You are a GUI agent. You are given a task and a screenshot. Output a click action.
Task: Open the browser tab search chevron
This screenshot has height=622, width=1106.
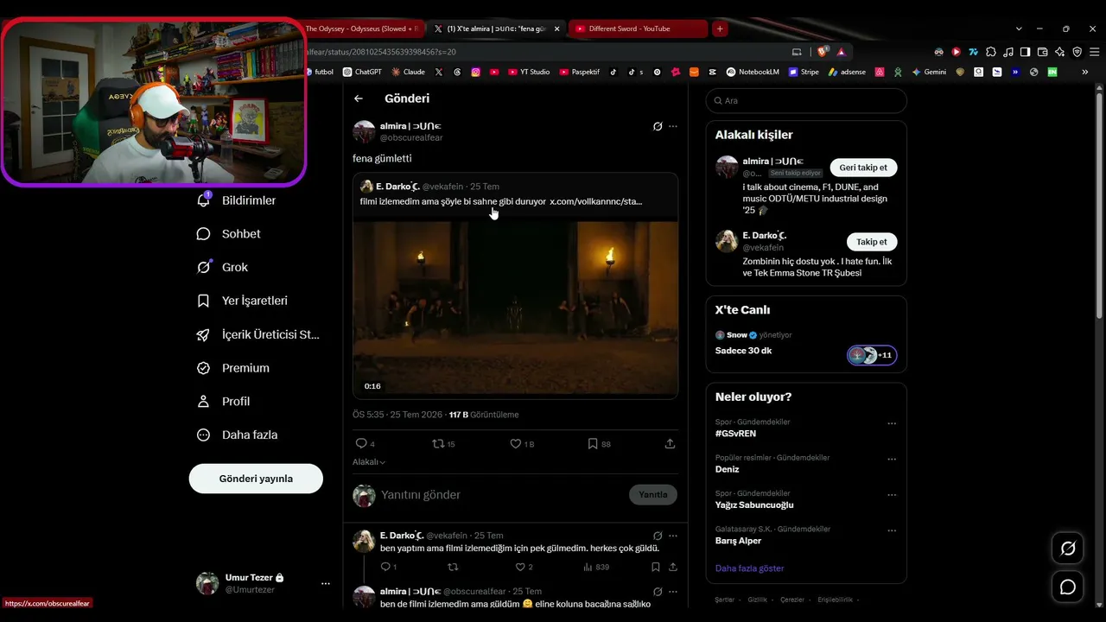[x=1019, y=29]
